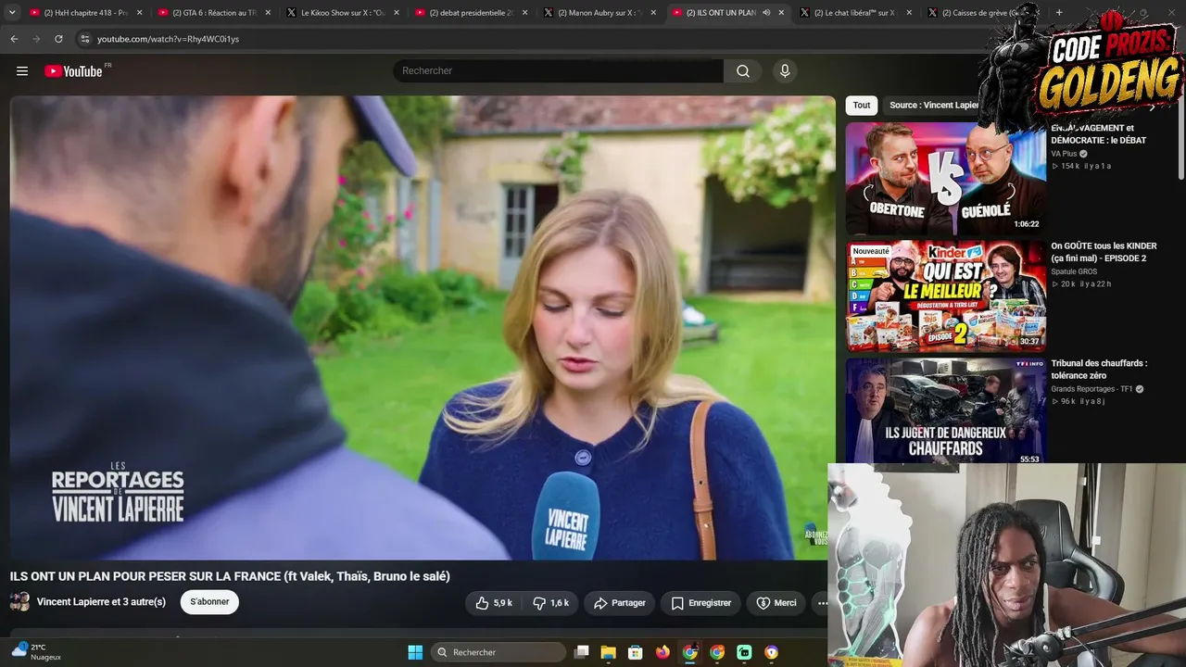Dislike the video with 1,6 k dislikes
Viewport: 1186px width, 667px height.
pyautogui.click(x=551, y=603)
